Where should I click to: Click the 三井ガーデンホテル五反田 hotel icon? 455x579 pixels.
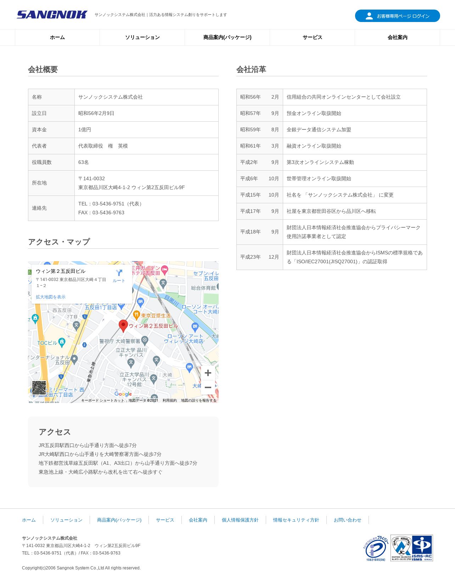(165, 270)
